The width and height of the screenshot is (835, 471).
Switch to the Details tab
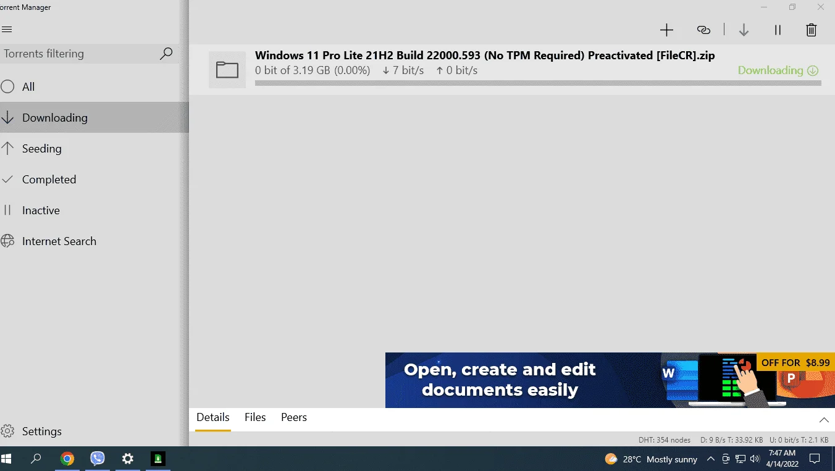213,417
